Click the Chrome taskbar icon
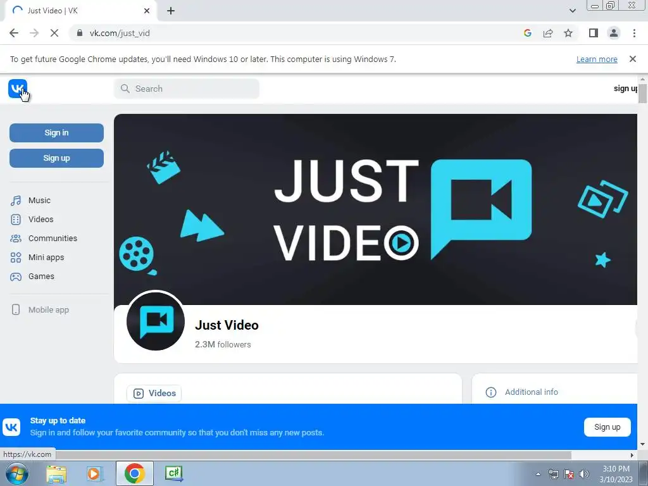Screen dimensions: 648x486 [x=135, y=473]
